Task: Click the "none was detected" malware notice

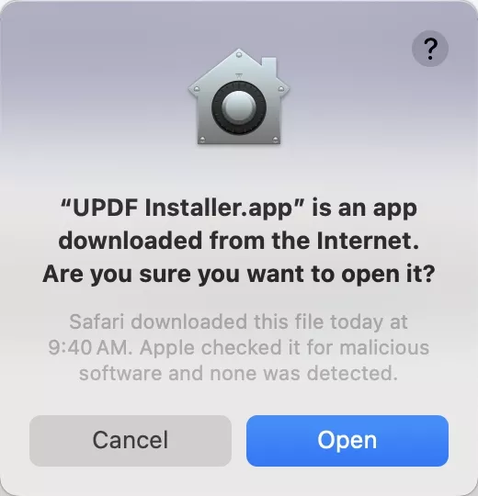Action: click(303, 373)
